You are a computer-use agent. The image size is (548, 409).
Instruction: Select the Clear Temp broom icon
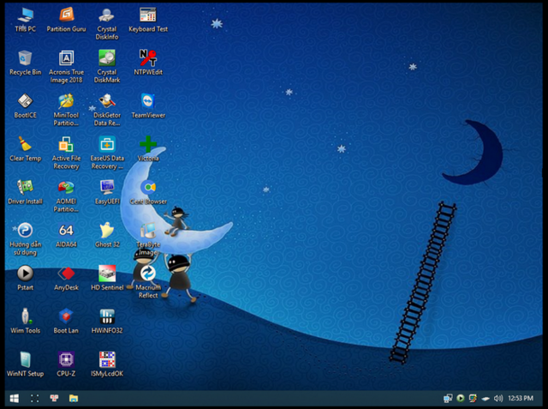click(x=25, y=144)
